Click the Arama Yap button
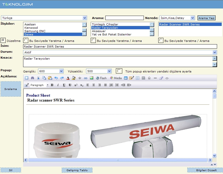This screenshot has height=174, width=223. (207, 18)
